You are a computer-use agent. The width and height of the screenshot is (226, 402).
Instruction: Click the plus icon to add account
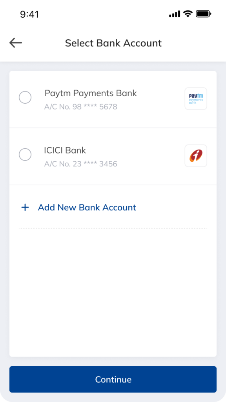point(25,207)
